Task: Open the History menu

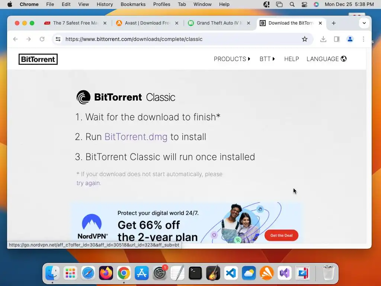Action: [105, 4]
